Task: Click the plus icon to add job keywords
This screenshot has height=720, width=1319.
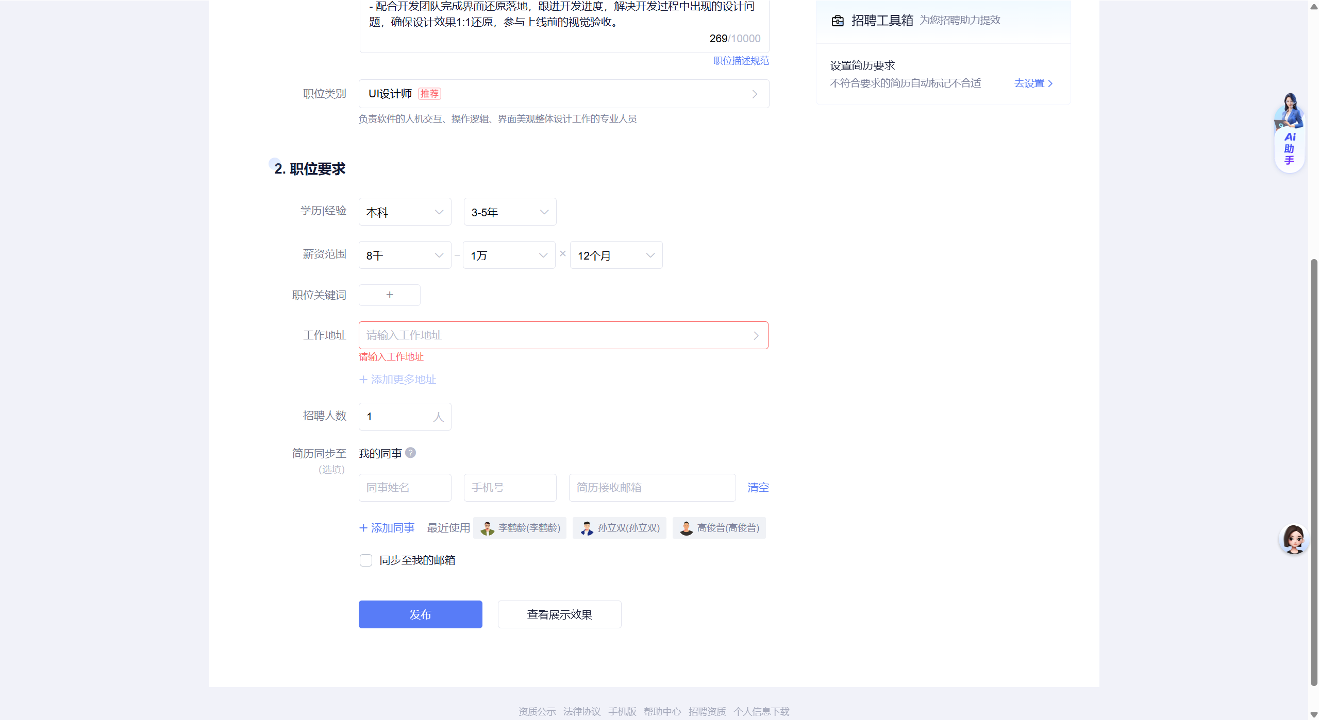Action: 390,295
